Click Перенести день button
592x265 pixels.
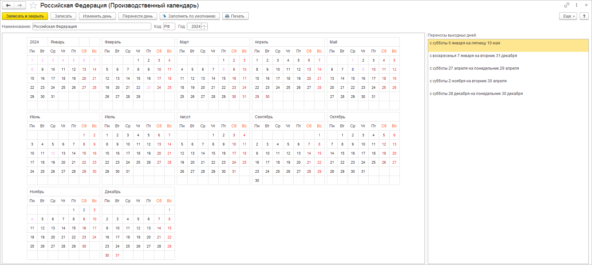[138, 16]
